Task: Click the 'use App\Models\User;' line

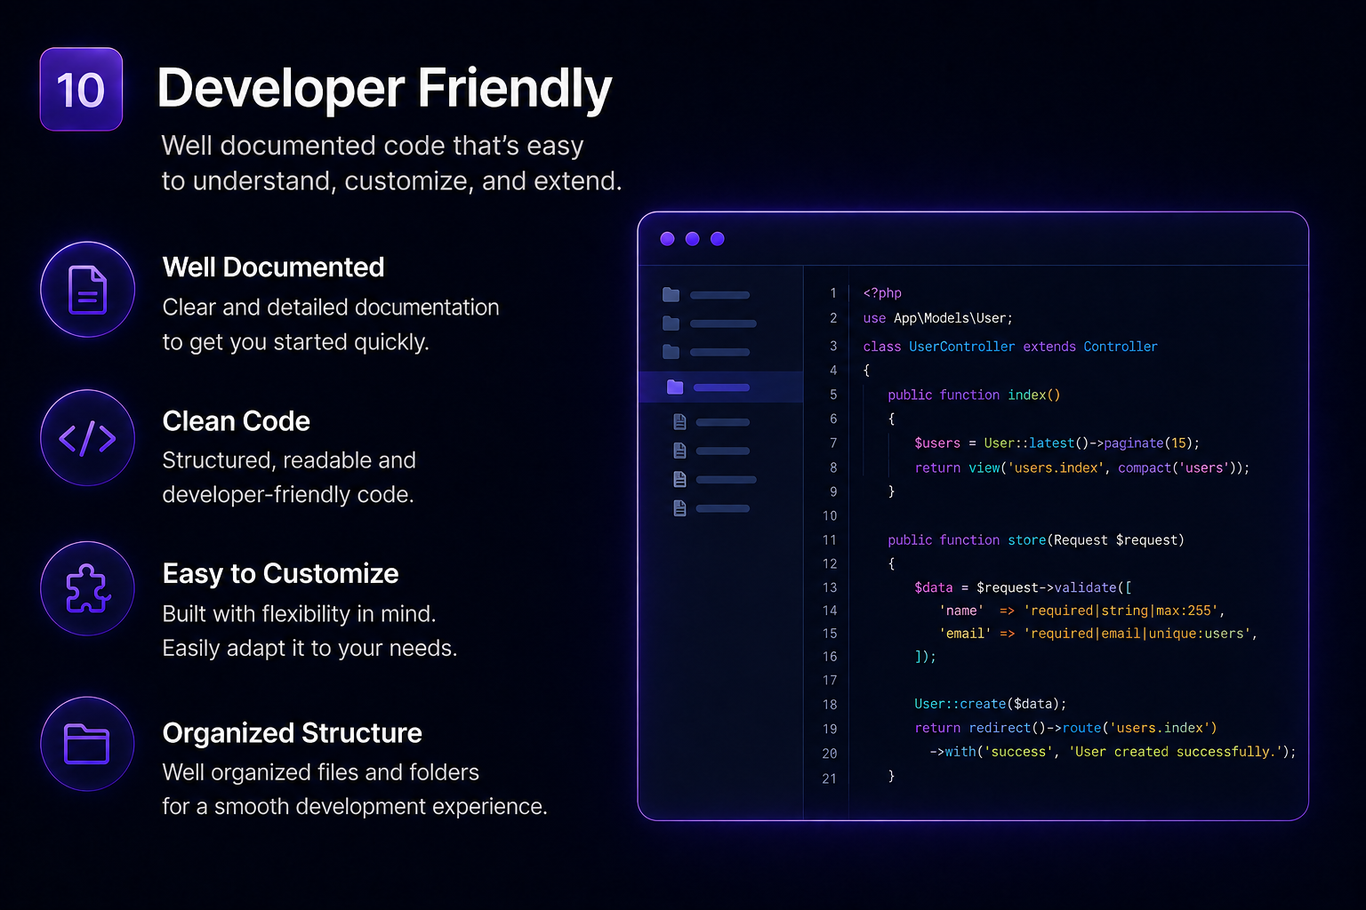Action: [x=937, y=318]
